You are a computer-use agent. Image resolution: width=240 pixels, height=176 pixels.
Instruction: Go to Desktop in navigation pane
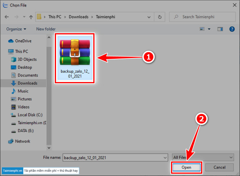[x=25, y=67]
